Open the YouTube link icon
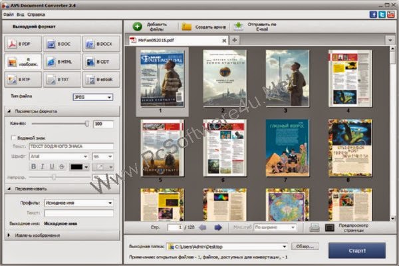Viewport: 399px width, 266px height. [391, 15]
